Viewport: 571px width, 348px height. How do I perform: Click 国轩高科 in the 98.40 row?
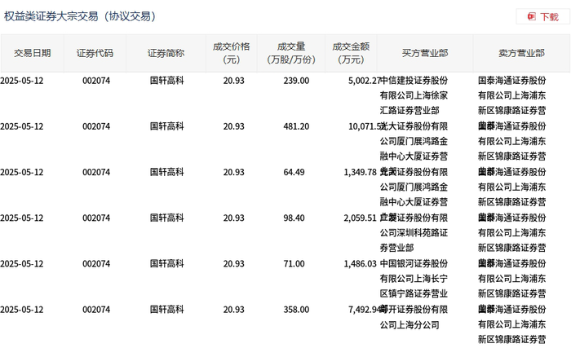click(166, 218)
